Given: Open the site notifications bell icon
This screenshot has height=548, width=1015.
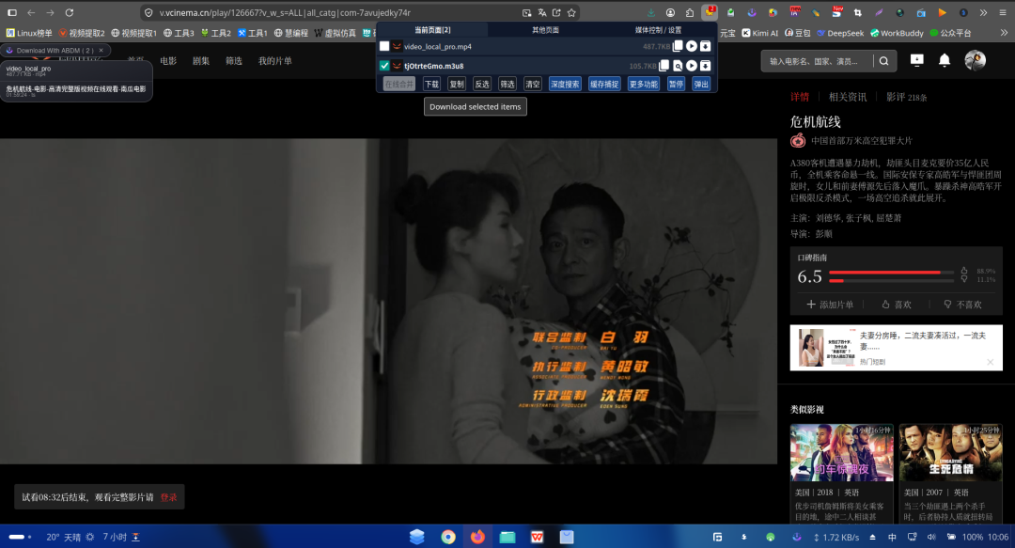Looking at the screenshot, I should [x=945, y=60].
